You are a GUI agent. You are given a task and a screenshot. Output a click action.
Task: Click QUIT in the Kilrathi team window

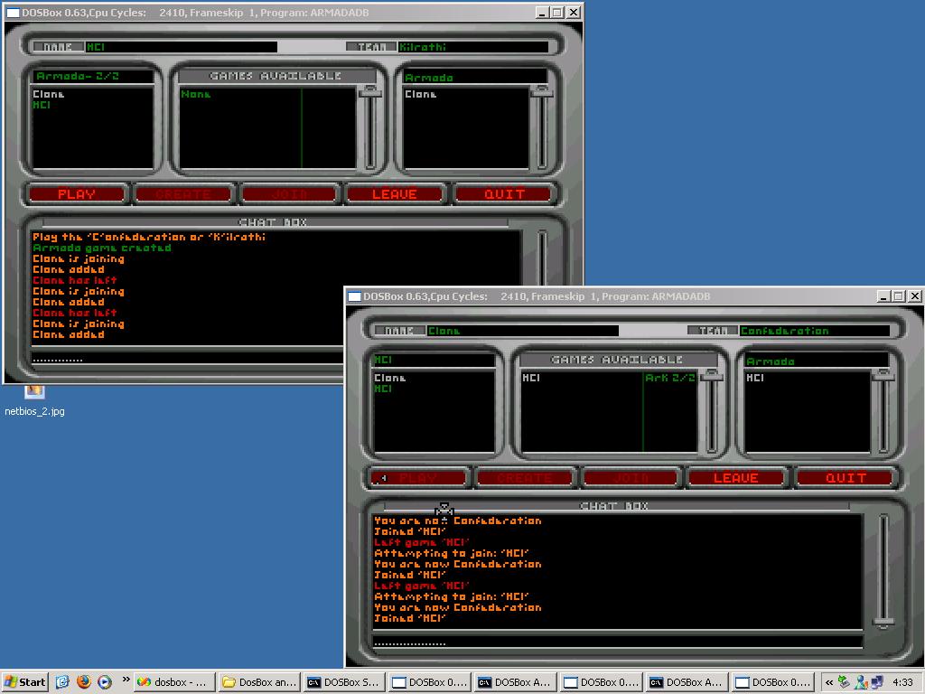503,193
